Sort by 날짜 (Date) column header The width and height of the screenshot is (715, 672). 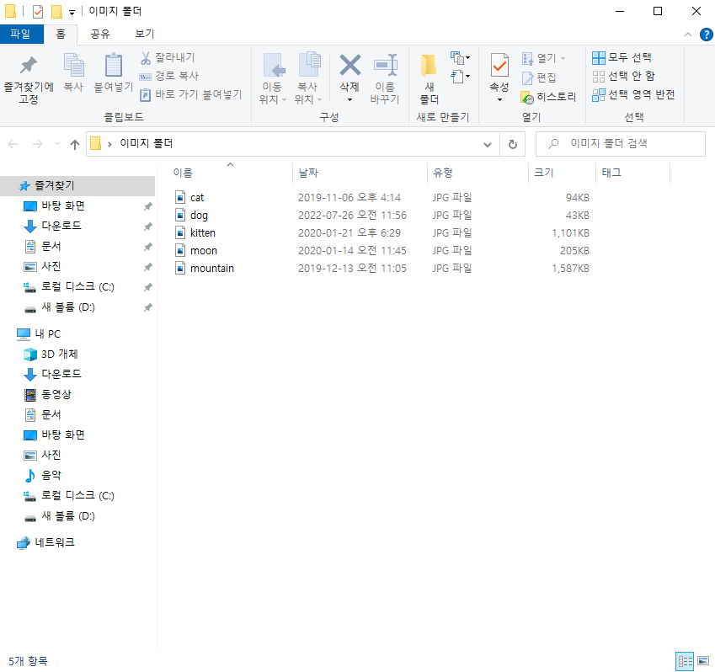click(x=308, y=173)
